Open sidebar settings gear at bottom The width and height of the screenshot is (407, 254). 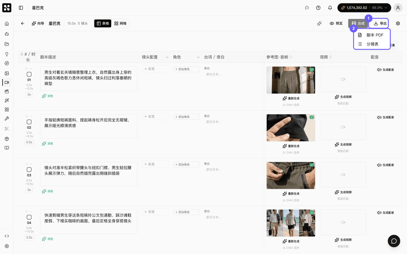pos(7,246)
